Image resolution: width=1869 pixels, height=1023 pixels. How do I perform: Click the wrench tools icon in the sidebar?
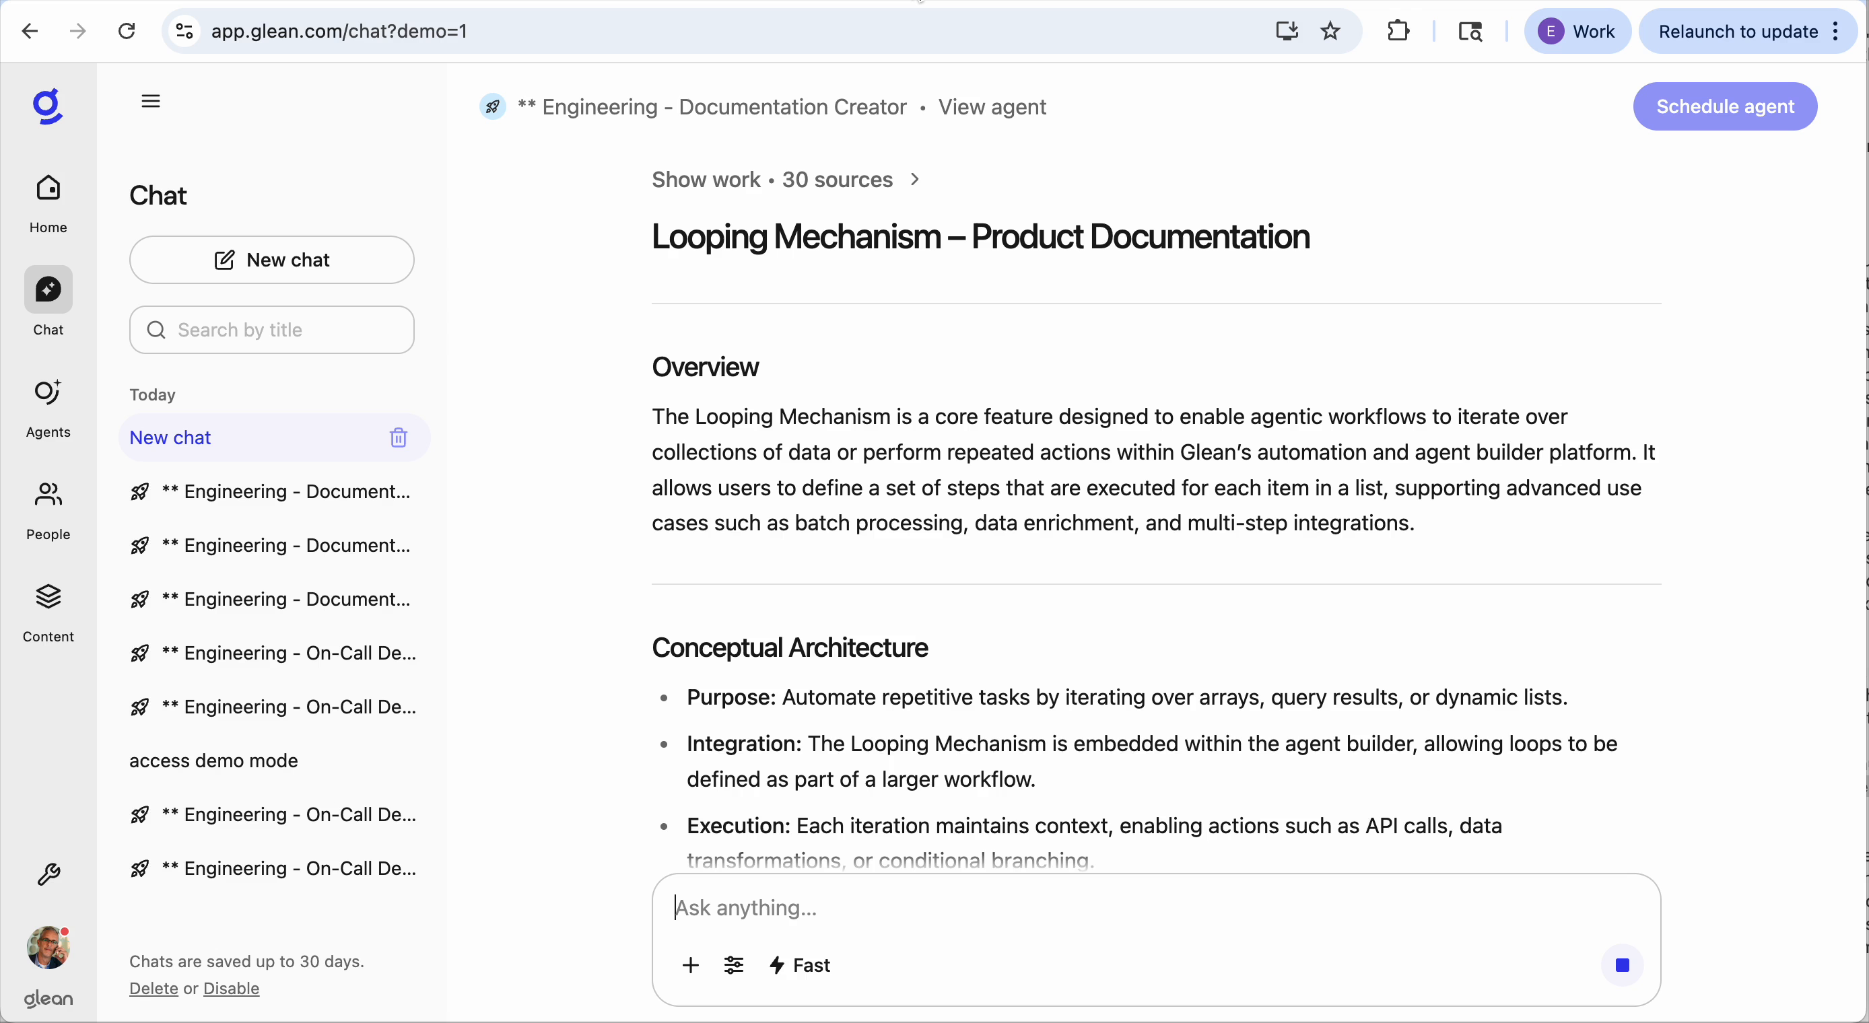click(x=48, y=874)
